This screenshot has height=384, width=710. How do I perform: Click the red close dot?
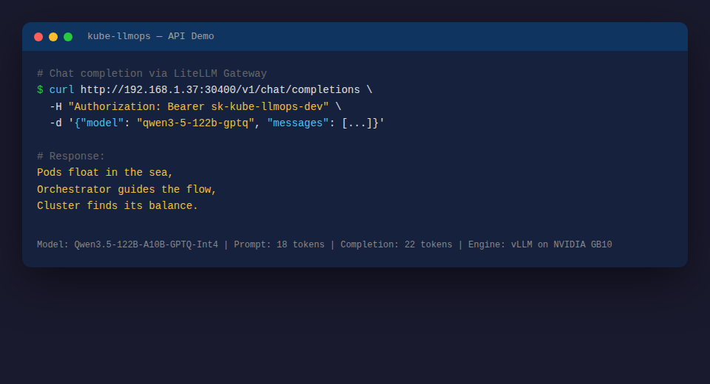tap(38, 37)
